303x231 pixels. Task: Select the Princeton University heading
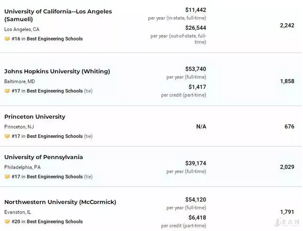35,117
